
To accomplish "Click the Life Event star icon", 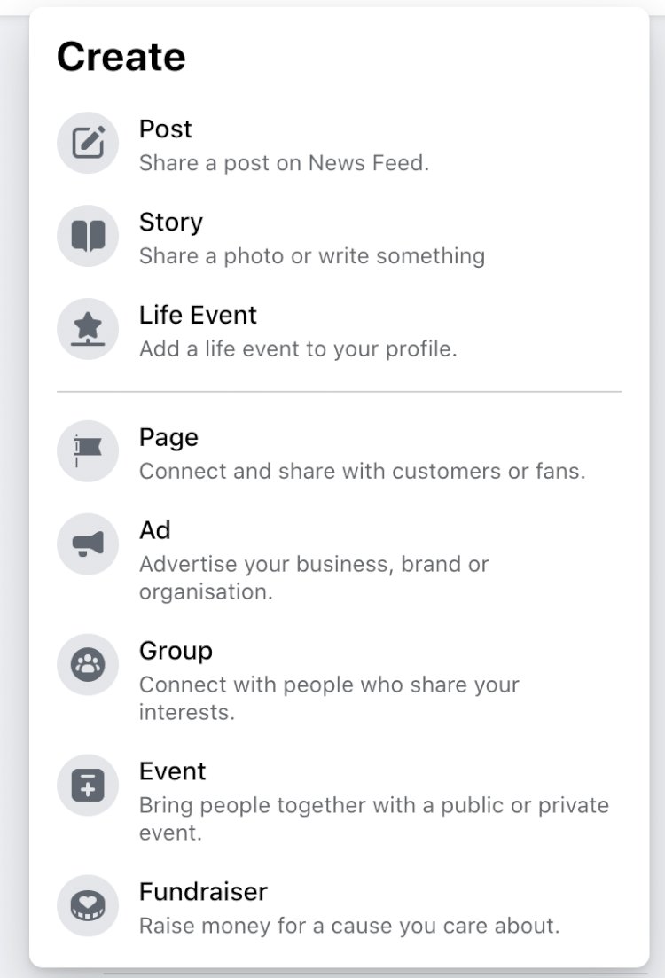I will (88, 329).
